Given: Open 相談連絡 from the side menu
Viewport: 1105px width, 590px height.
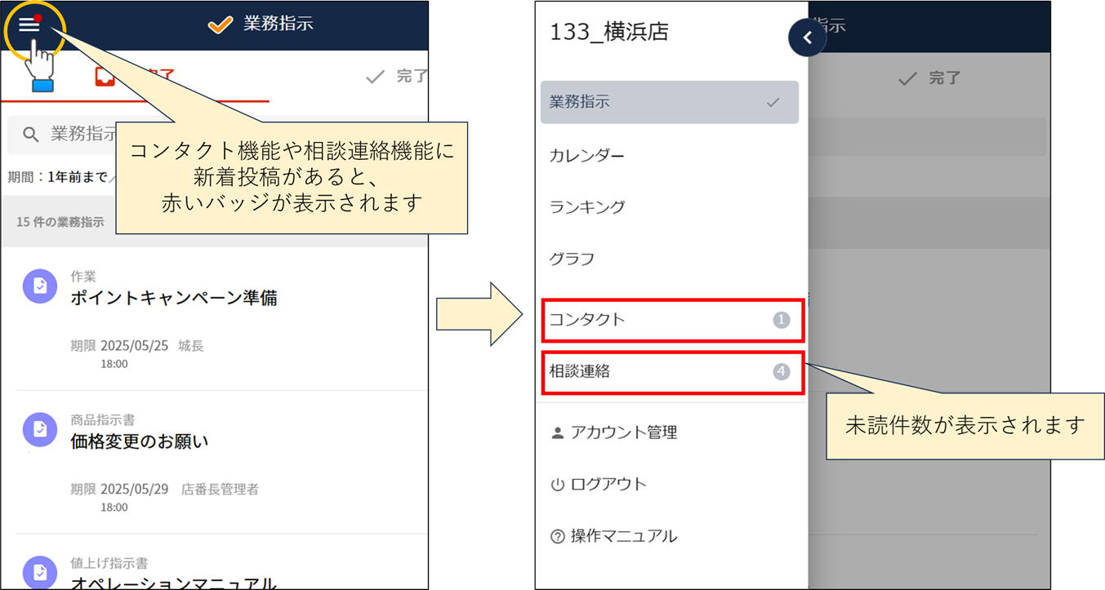Looking at the screenshot, I should click(x=673, y=372).
